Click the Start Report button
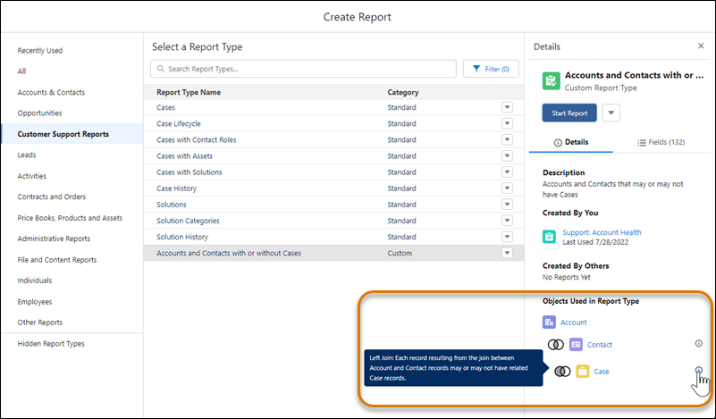 click(x=569, y=113)
